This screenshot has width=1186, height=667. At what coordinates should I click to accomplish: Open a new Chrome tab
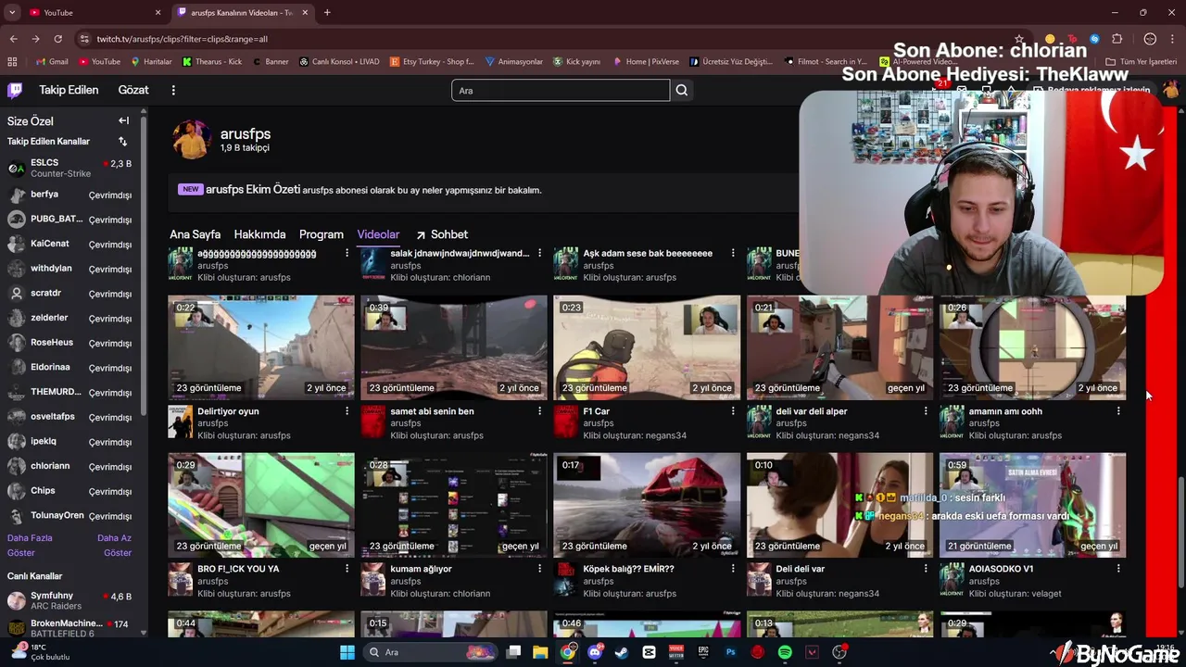[x=327, y=13]
